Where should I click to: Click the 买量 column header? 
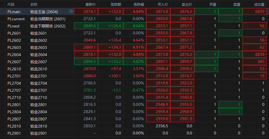coord(213,4)
